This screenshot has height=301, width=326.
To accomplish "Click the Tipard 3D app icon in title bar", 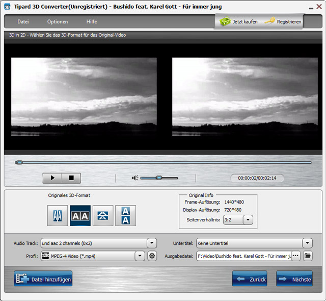I will coord(7,7).
